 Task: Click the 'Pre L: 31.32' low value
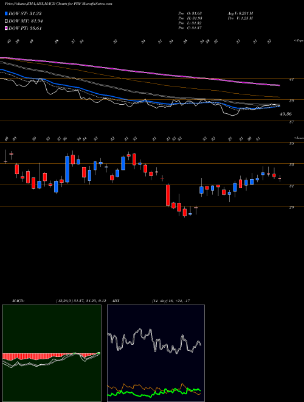190,23
